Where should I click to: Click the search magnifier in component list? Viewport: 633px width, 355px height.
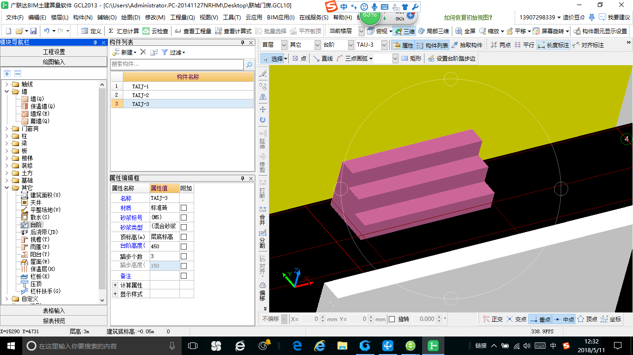[x=249, y=65]
